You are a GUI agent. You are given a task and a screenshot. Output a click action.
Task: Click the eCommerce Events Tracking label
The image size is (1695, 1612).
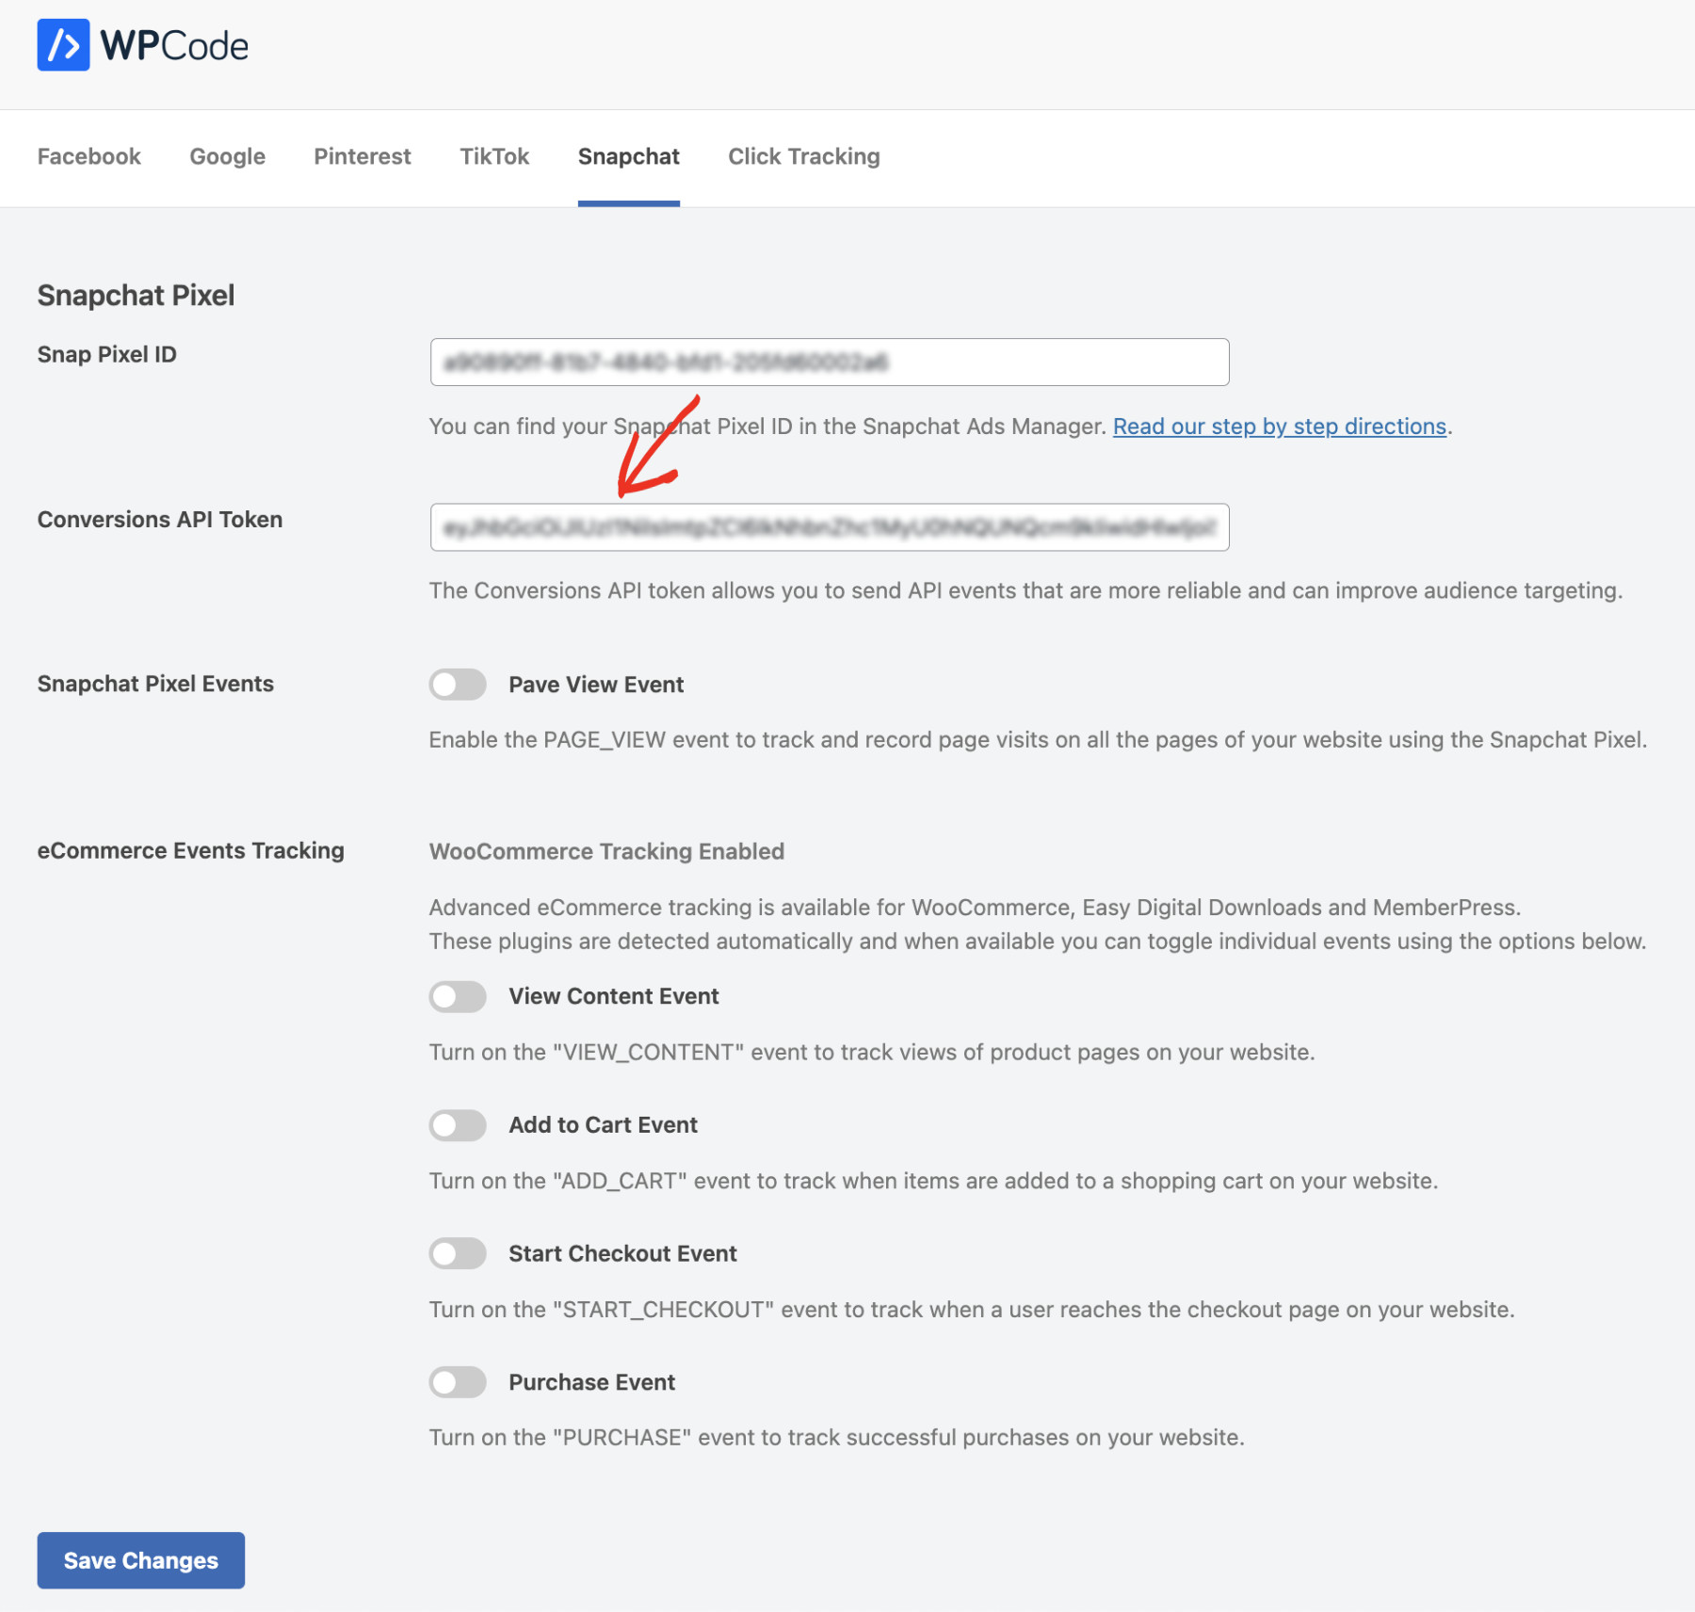pyautogui.click(x=191, y=850)
